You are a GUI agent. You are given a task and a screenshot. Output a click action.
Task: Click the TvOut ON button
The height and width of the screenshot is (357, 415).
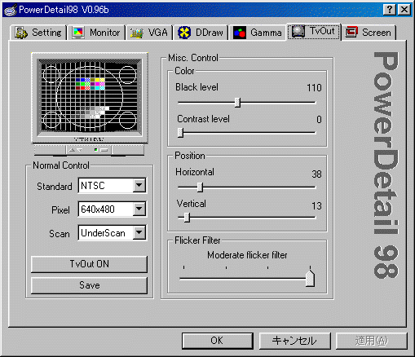pos(90,264)
